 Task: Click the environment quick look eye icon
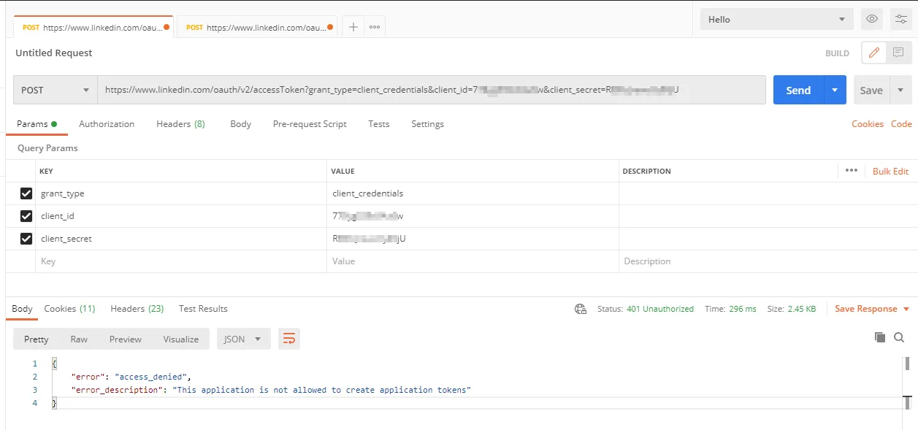872,19
